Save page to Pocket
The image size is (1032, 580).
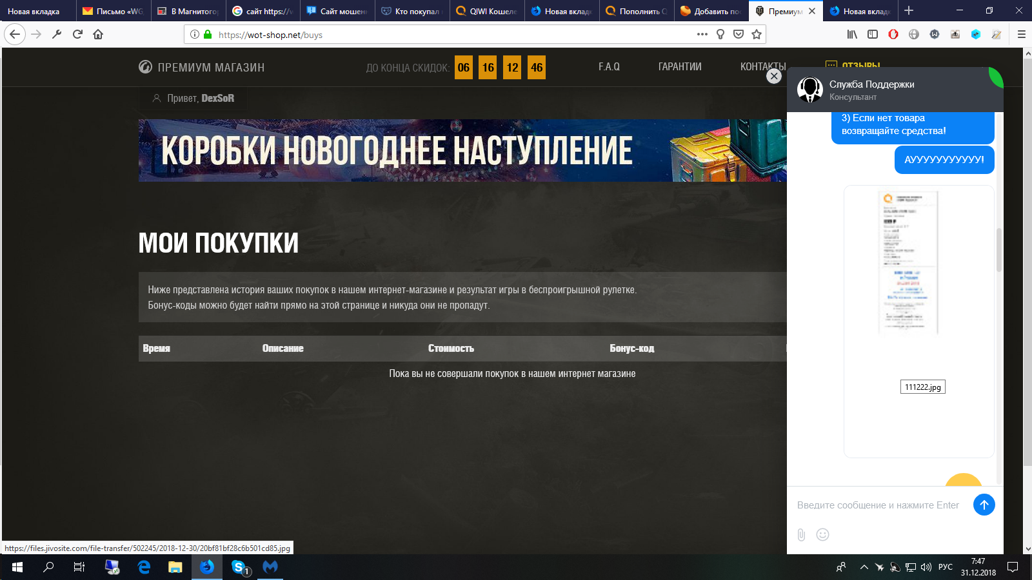739,34
